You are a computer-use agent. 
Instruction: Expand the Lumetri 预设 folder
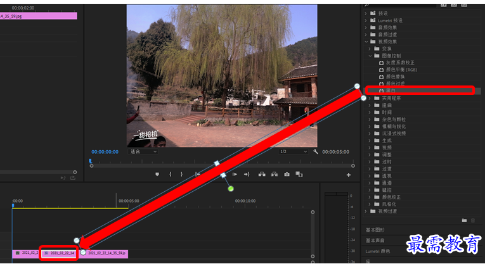(x=366, y=20)
